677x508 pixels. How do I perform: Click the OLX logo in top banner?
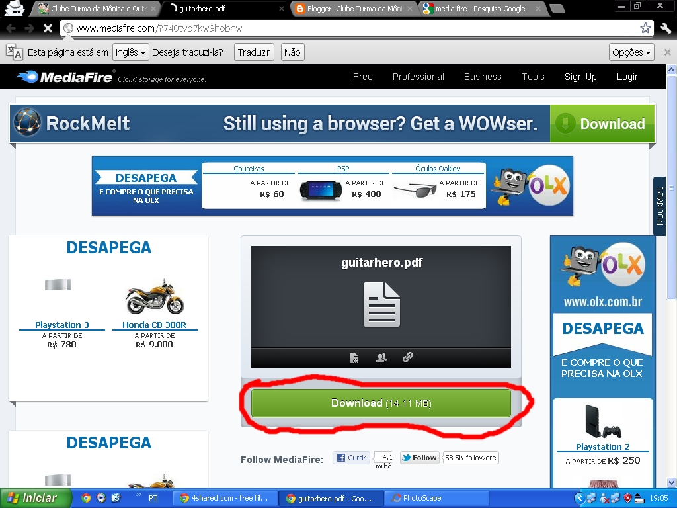coord(548,185)
